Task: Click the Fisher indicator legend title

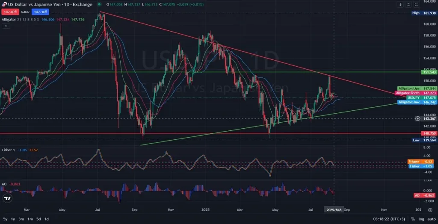Action: (6, 150)
